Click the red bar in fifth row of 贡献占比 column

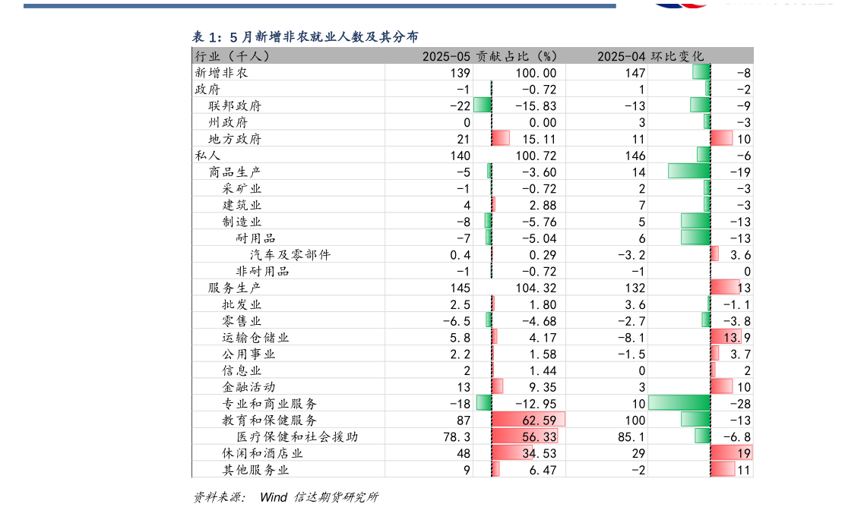pos(500,138)
